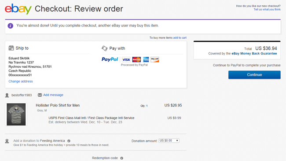Viewport: 286px width, 161px height.
Task: Open the add to cart link
Action: click(180, 38)
